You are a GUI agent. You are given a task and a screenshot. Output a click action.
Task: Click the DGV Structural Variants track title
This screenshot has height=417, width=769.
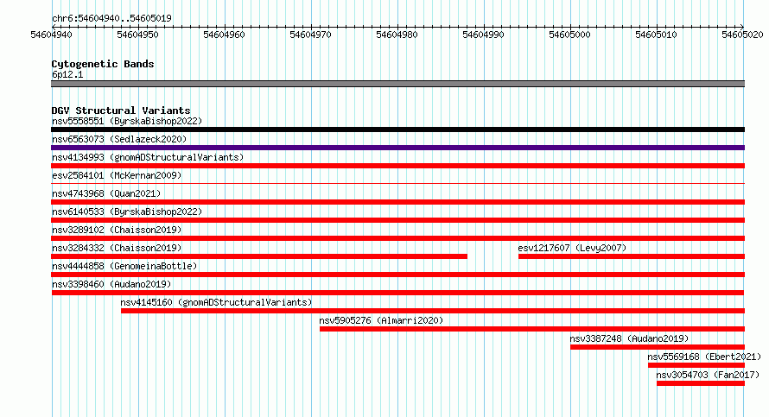coord(121,111)
